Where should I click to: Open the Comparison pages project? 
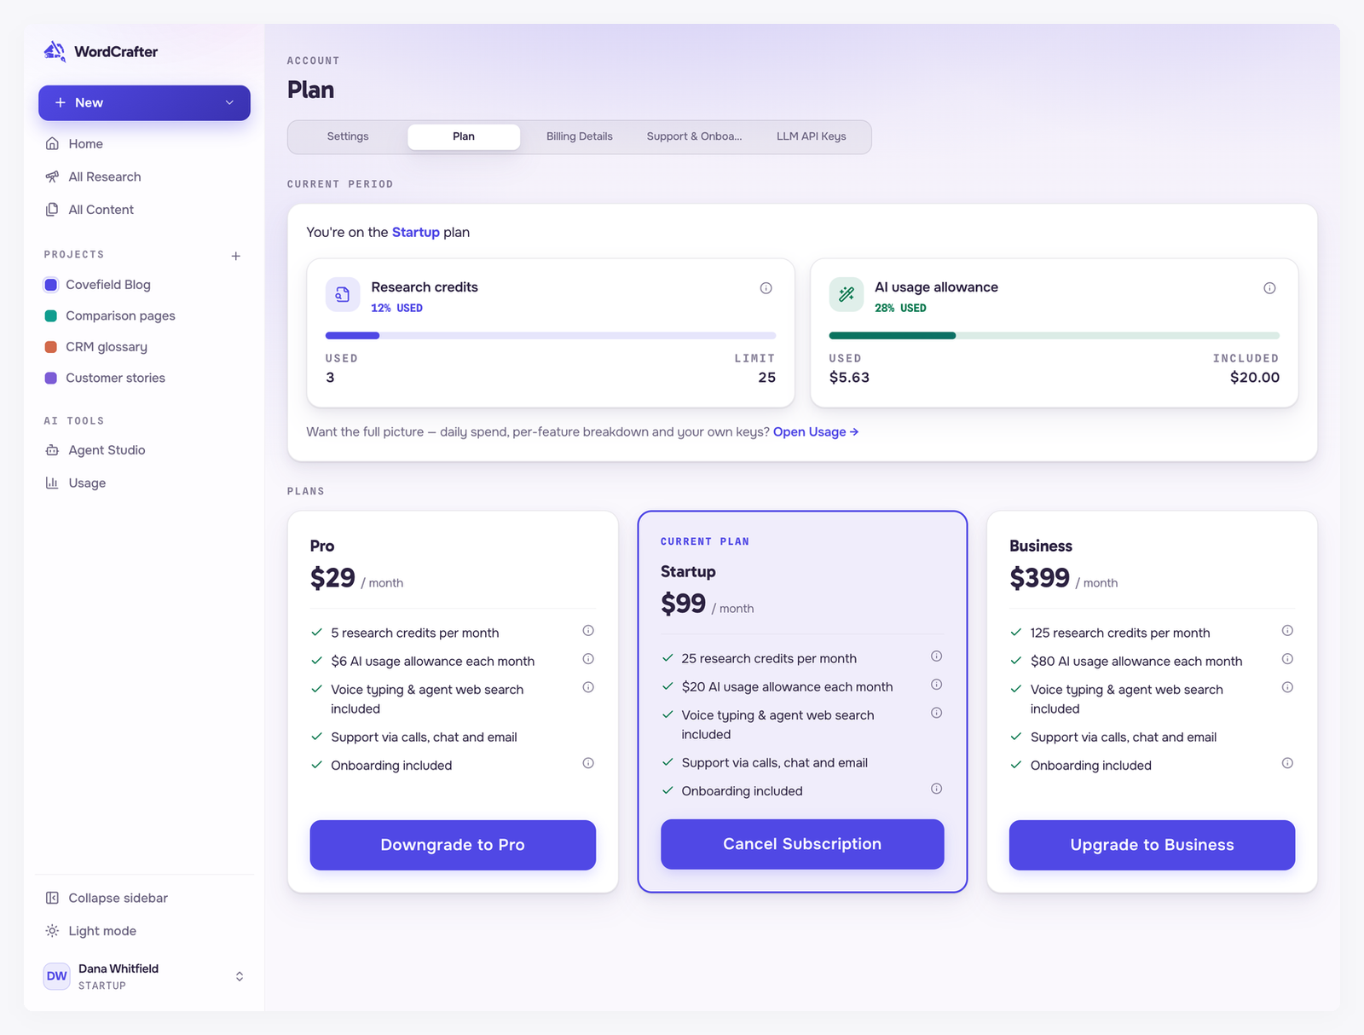144,315
